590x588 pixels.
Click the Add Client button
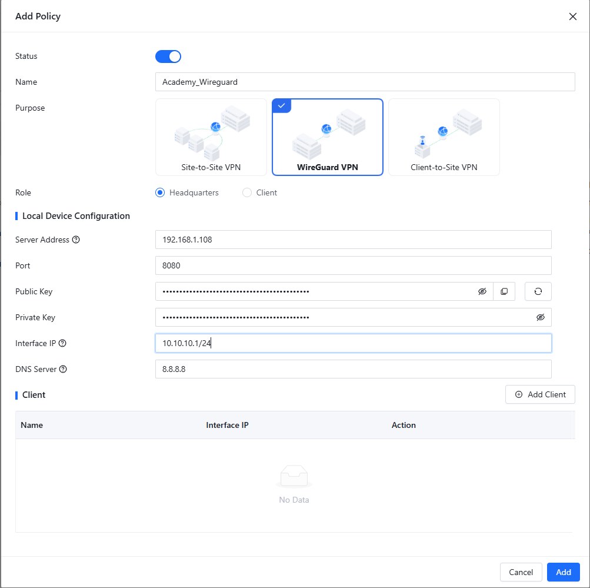tap(540, 394)
